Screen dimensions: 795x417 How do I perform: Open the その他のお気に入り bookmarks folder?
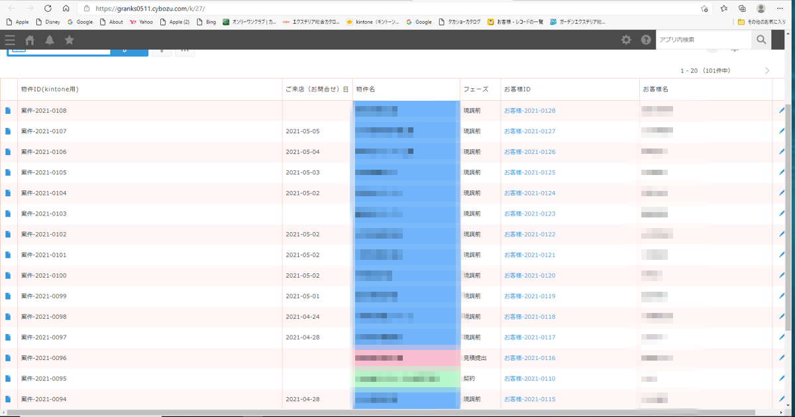coord(762,22)
